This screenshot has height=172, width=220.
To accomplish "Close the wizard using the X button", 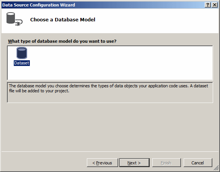I will 215,5.
